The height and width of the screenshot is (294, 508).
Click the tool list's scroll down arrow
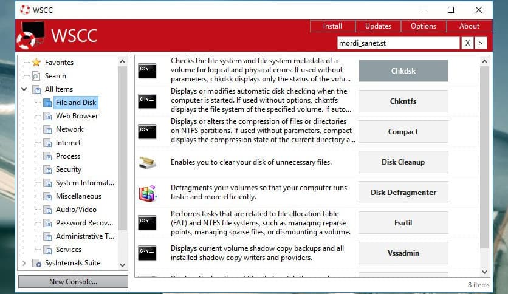[x=484, y=272]
